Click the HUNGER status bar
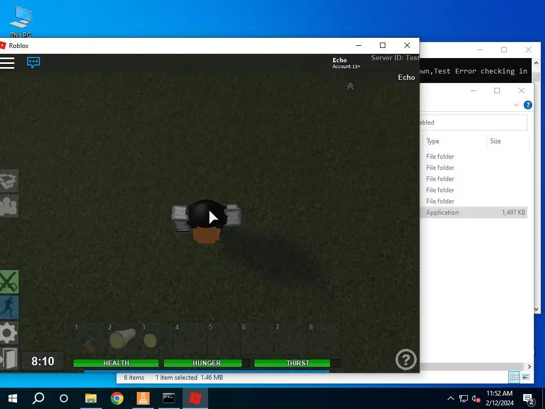545x409 pixels. point(207,363)
